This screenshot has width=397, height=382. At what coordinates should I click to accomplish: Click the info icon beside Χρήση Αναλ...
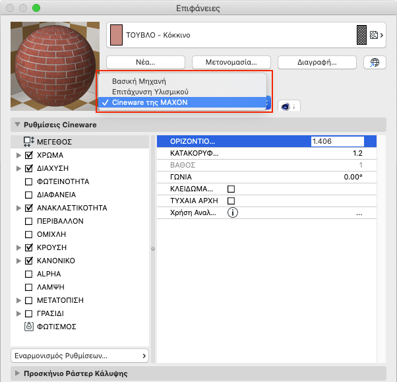click(x=233, y=212)
